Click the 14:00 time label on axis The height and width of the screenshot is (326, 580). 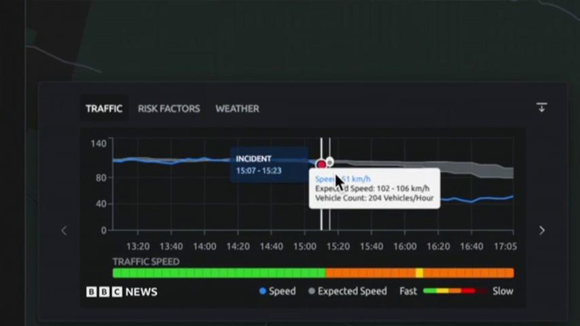pos(204,247)
